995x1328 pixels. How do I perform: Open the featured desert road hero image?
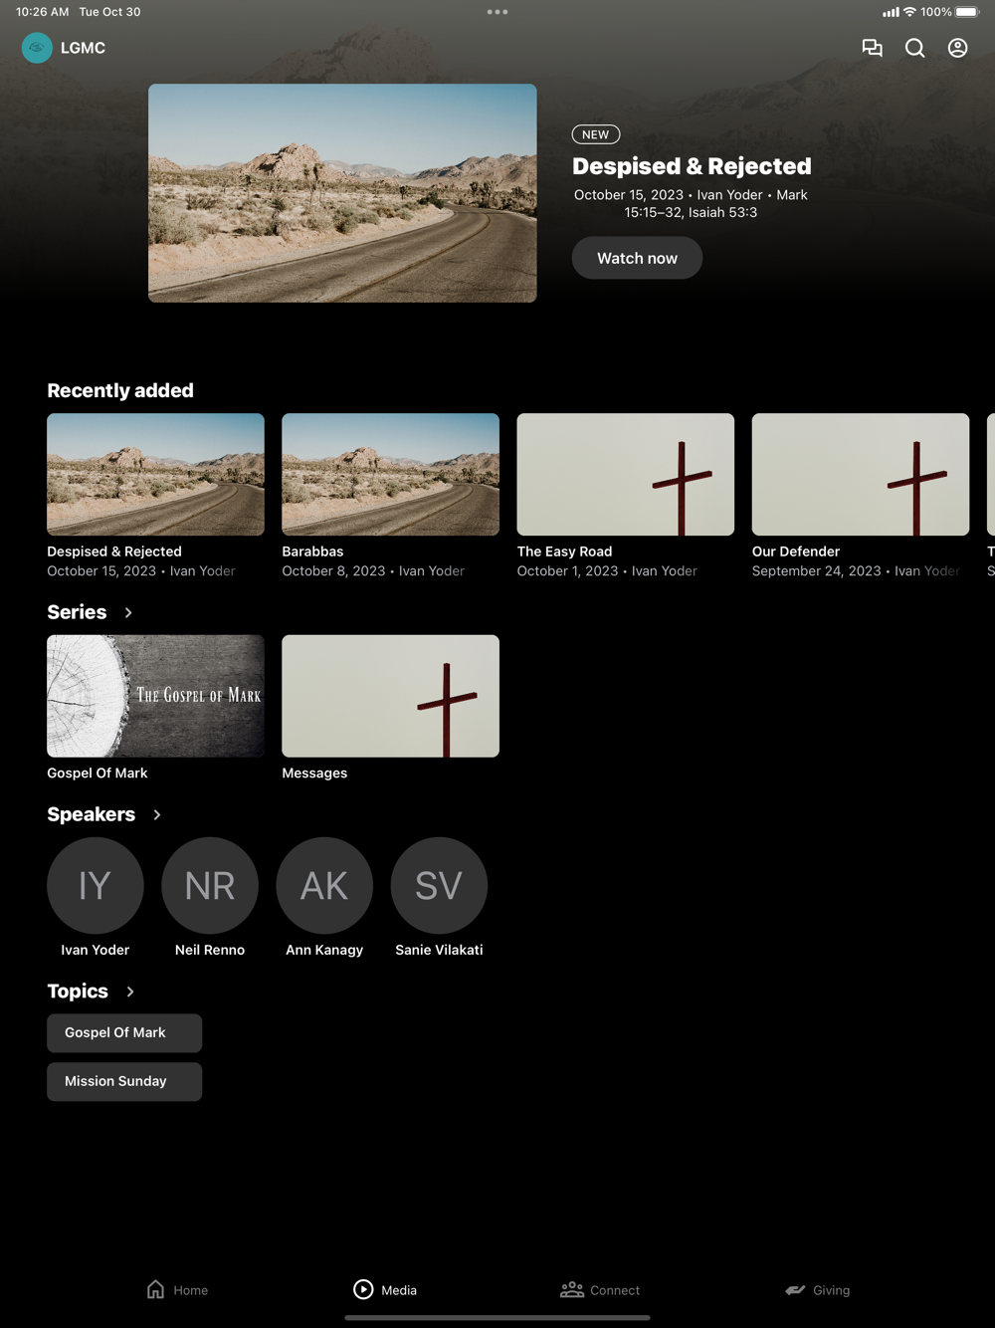click(x=342, y=193)
